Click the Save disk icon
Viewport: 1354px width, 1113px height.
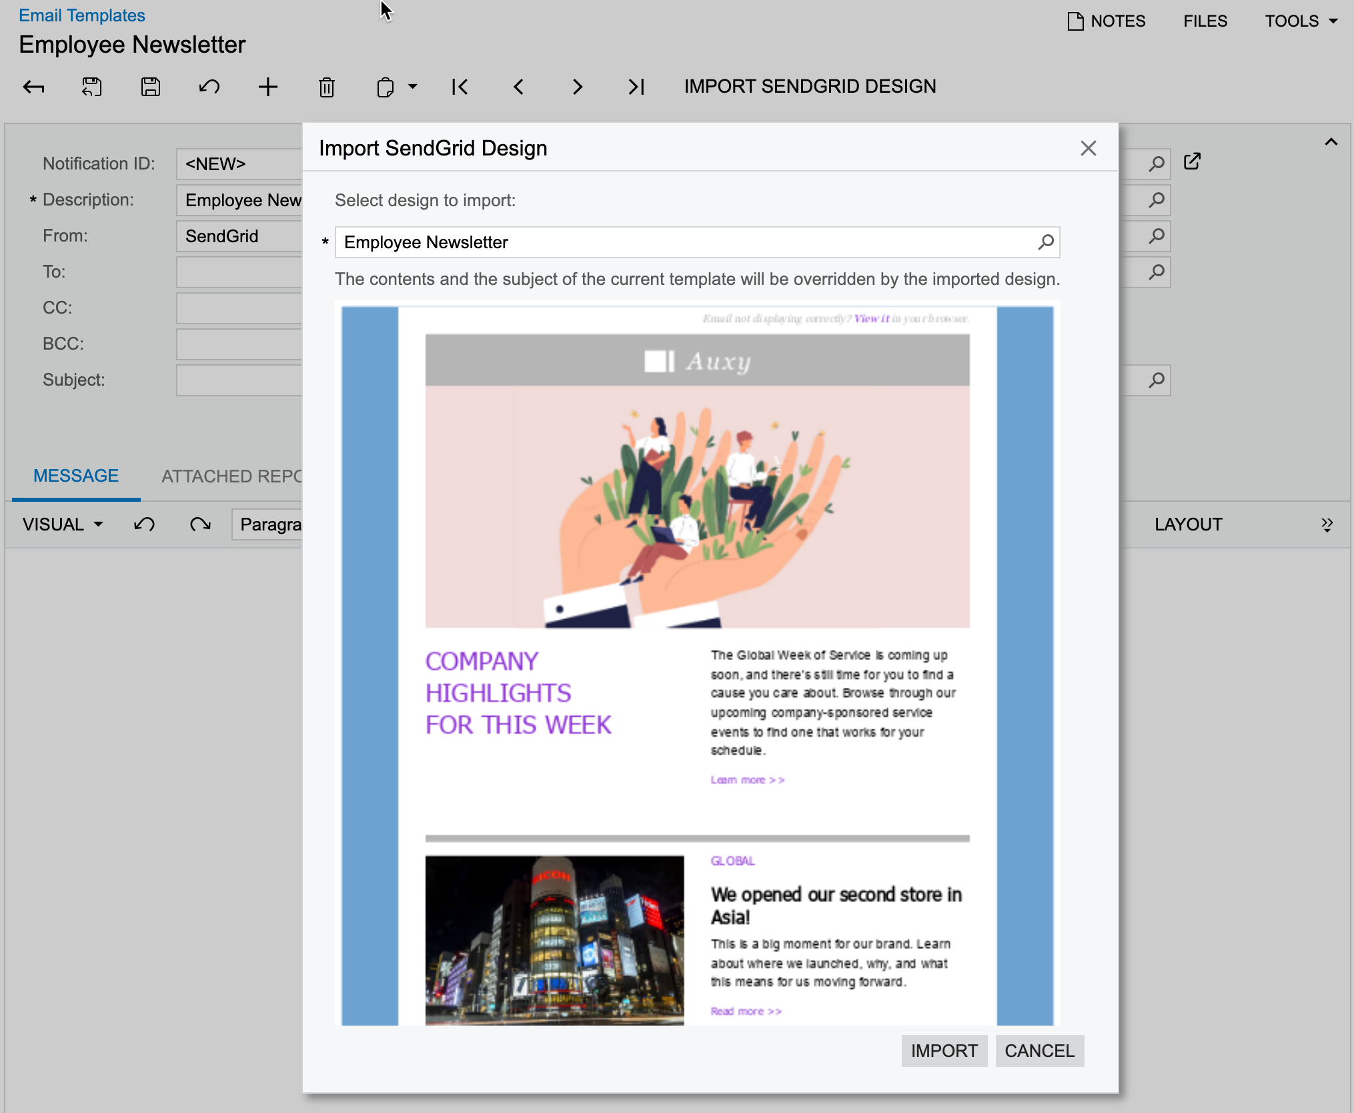pyautogui.click(x=151, y=87)
